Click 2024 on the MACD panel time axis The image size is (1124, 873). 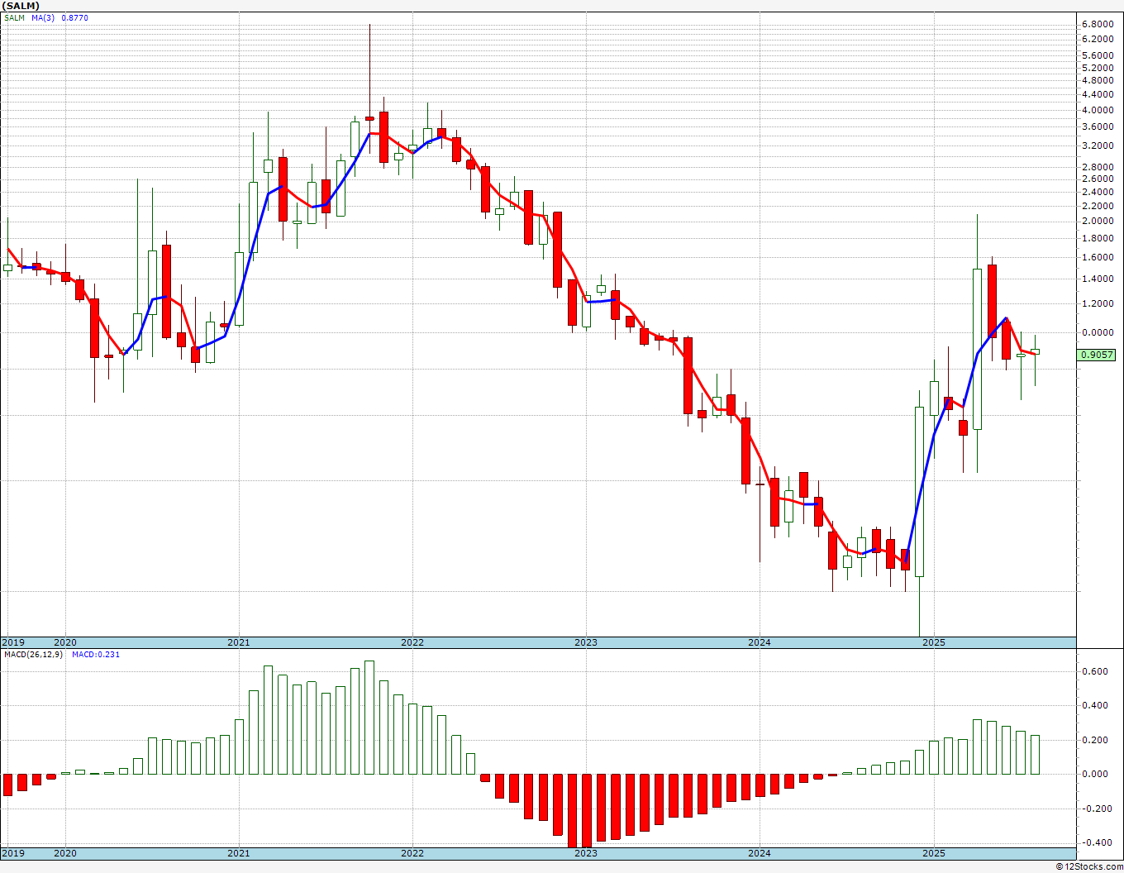point(760,852)
